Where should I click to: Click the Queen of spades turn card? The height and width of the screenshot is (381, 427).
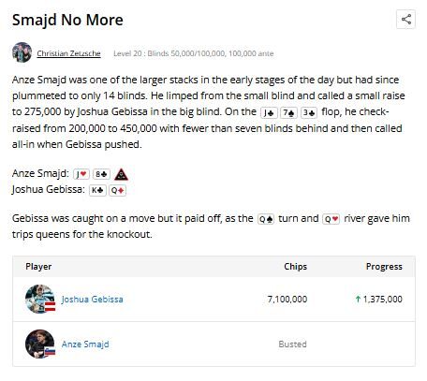click(x=266, y=219)
